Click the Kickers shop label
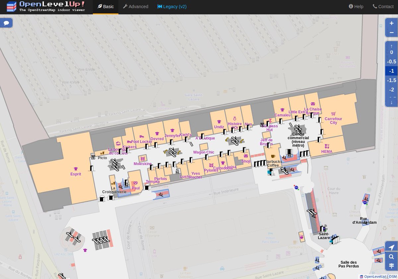398x279 pixels. tap(129, 147)
